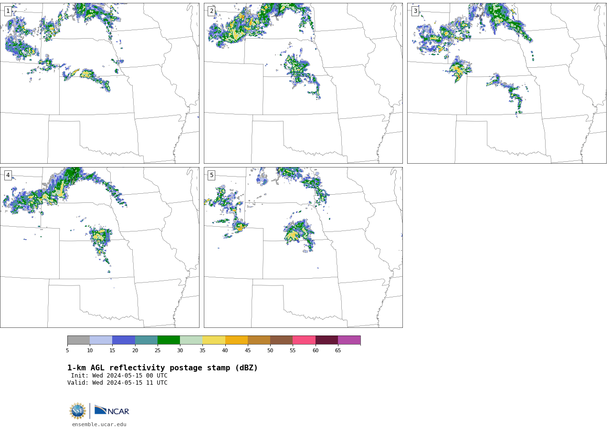Select the orange 40-45 dBZ swatch

(x=236, y=340)
